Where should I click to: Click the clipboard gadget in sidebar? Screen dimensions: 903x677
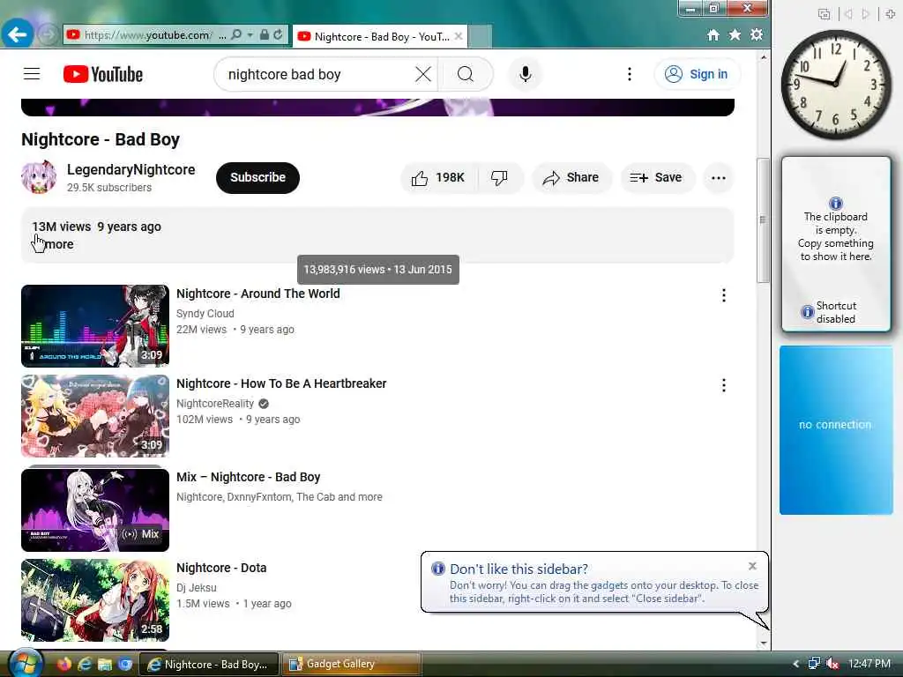click(x=836, y=244)
